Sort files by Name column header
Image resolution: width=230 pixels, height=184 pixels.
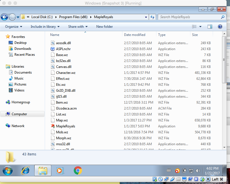click(x=55, y=35)
